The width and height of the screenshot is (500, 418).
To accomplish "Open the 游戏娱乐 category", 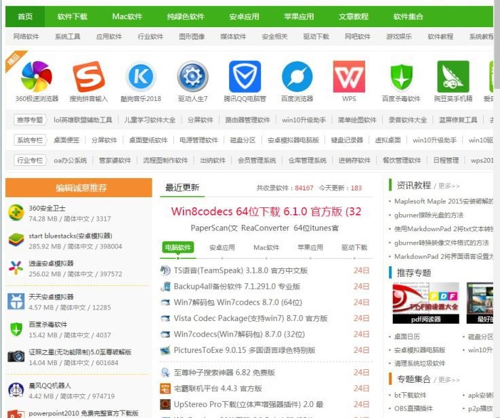I will click(x=399, y=37).
